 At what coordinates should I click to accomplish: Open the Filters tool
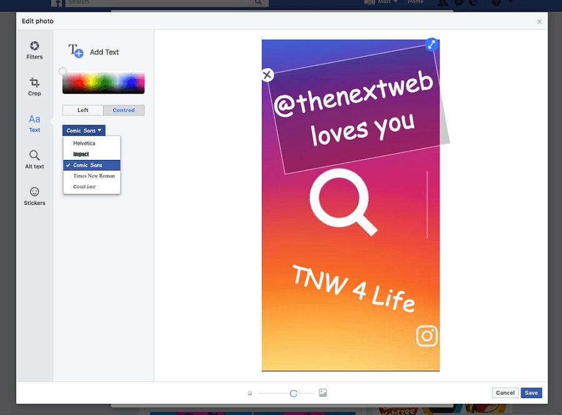[x=34, y=50]
